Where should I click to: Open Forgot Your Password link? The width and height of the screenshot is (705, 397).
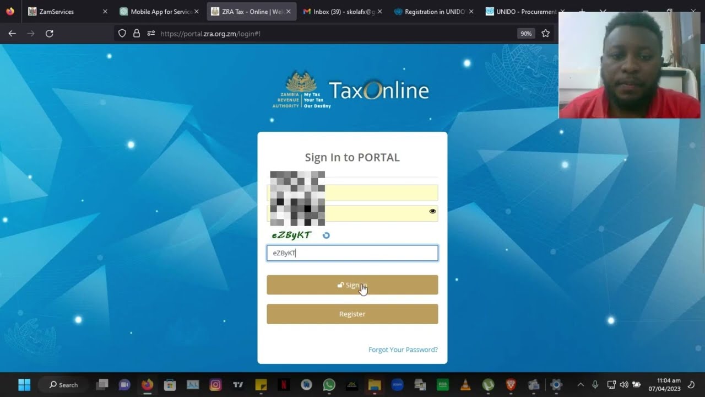403,350
